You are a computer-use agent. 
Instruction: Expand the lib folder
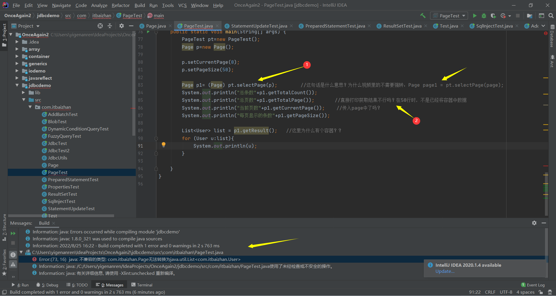click(23, 93)
